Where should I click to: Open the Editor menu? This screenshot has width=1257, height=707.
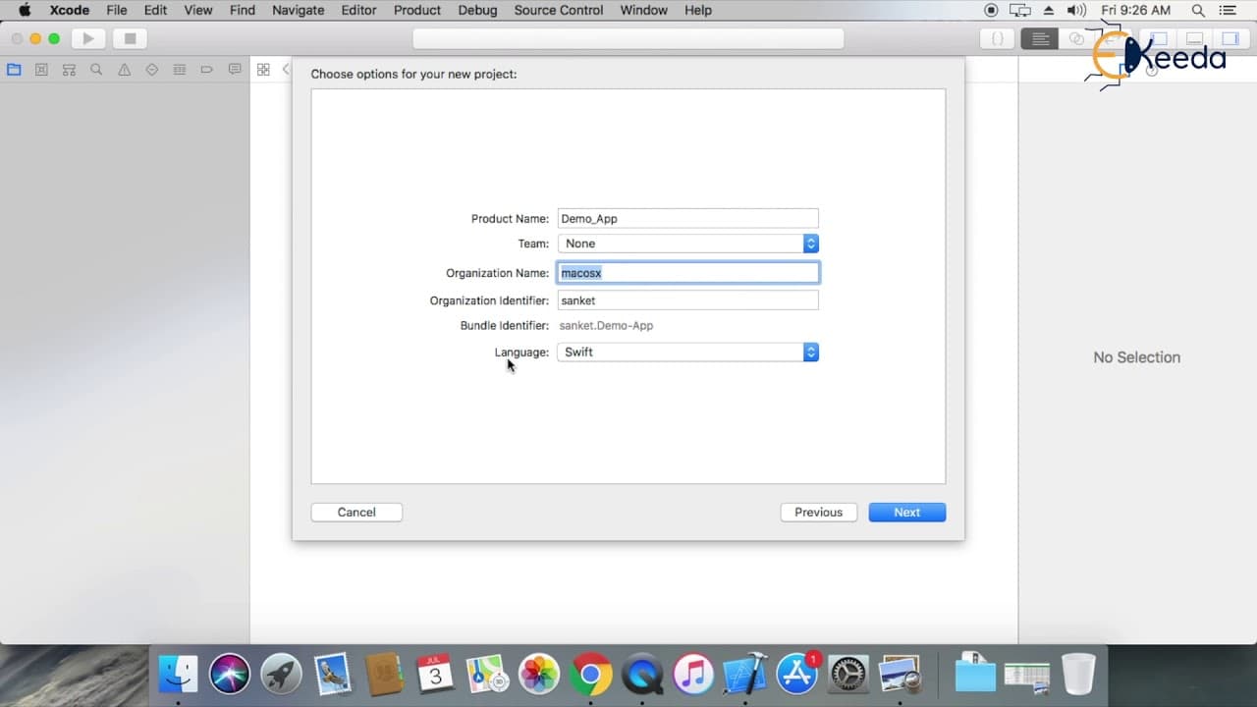[x=358, y=10]
